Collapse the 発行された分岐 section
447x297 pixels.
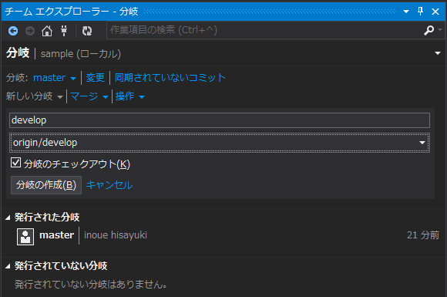pyautogui.click(x=8, y=218)
